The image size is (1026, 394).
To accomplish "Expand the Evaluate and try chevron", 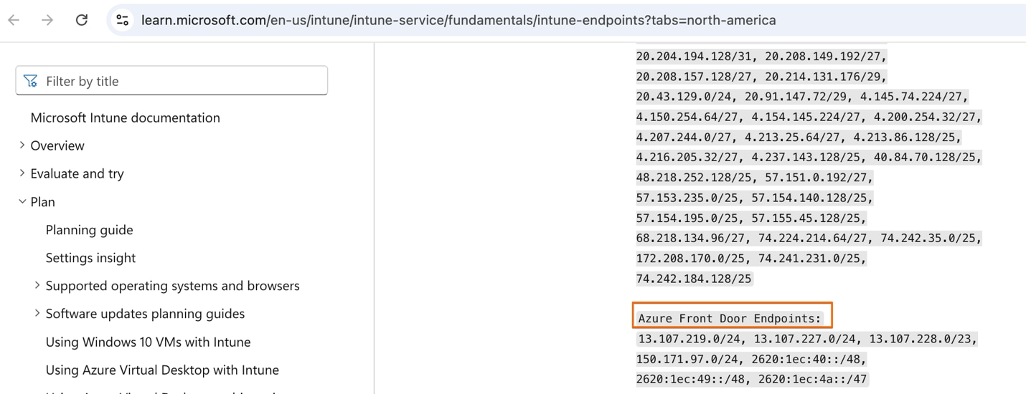I will tap(22, 173).
